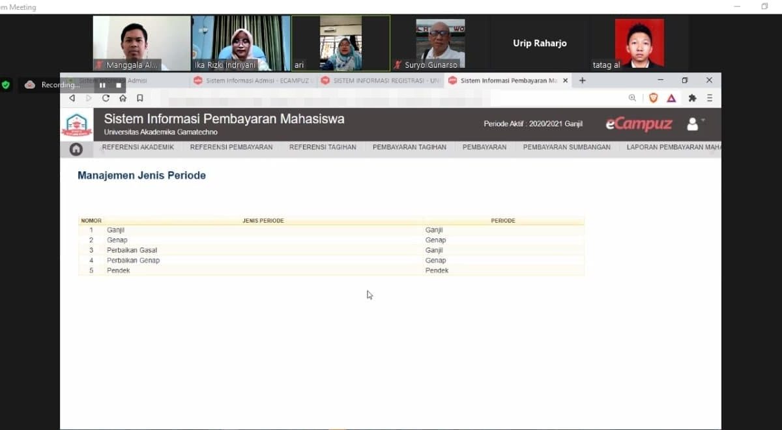Switch to Sistem Informasi Registrasi tab
This screenshot has width=782, height=430.
point(381,81)
